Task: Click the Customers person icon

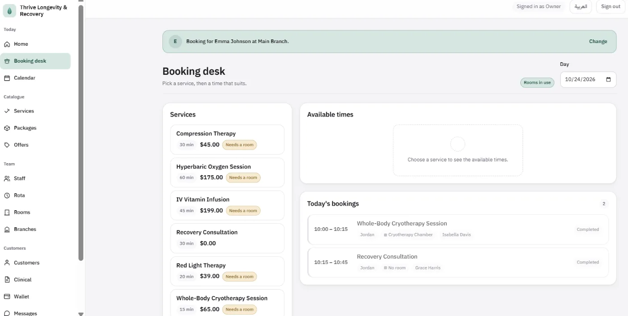Action: click(x=7, y=263)
